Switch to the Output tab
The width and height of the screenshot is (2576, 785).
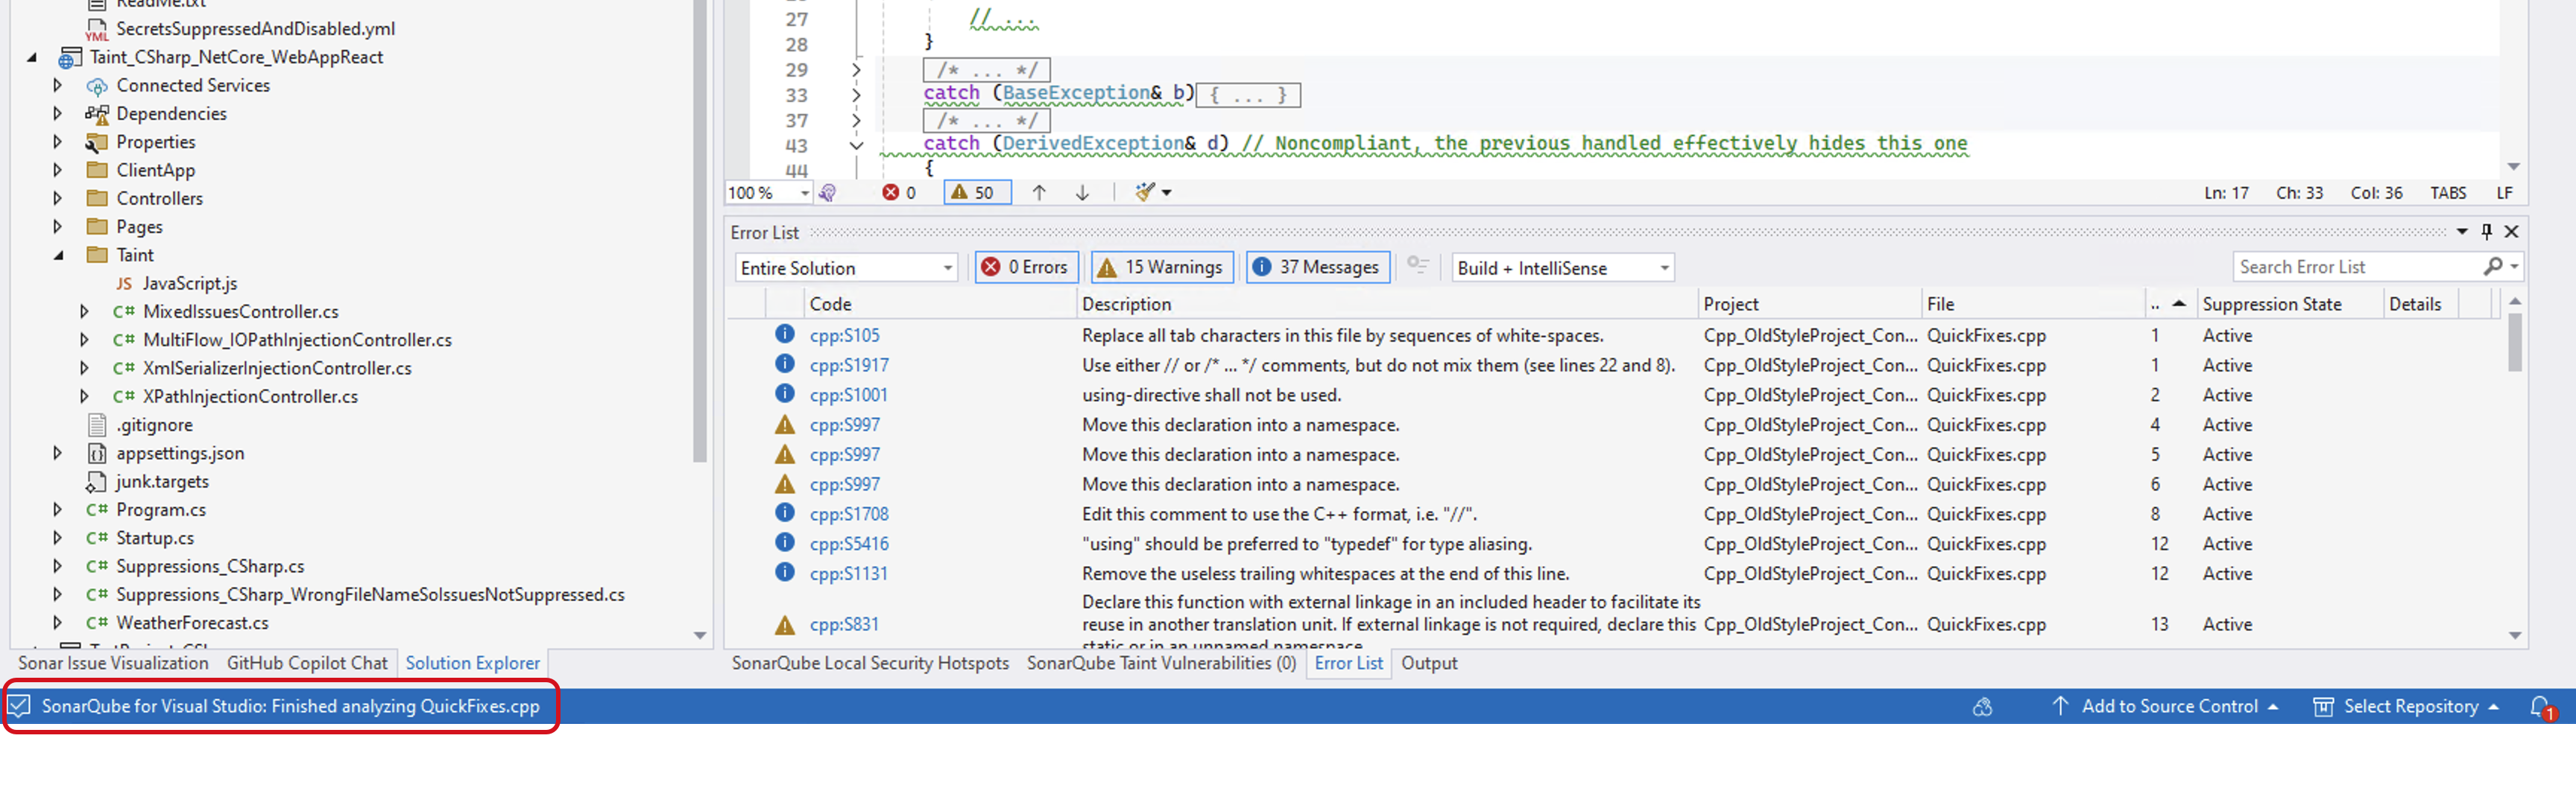coord(1428,663)
